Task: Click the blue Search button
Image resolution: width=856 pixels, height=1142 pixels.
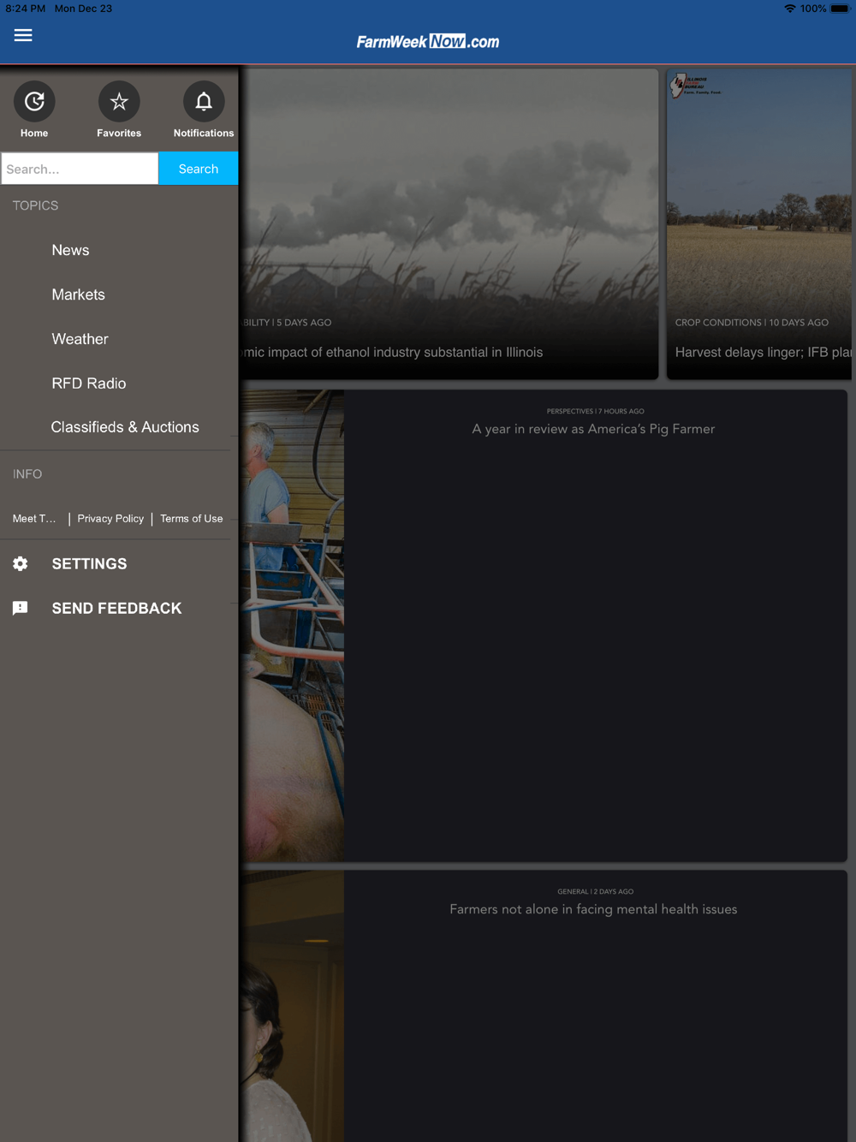Action: click(199, 169)
